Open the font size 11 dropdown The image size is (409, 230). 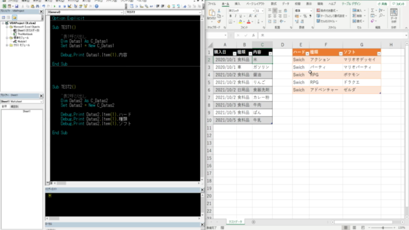pyautogui.click(x=263, y=11)
